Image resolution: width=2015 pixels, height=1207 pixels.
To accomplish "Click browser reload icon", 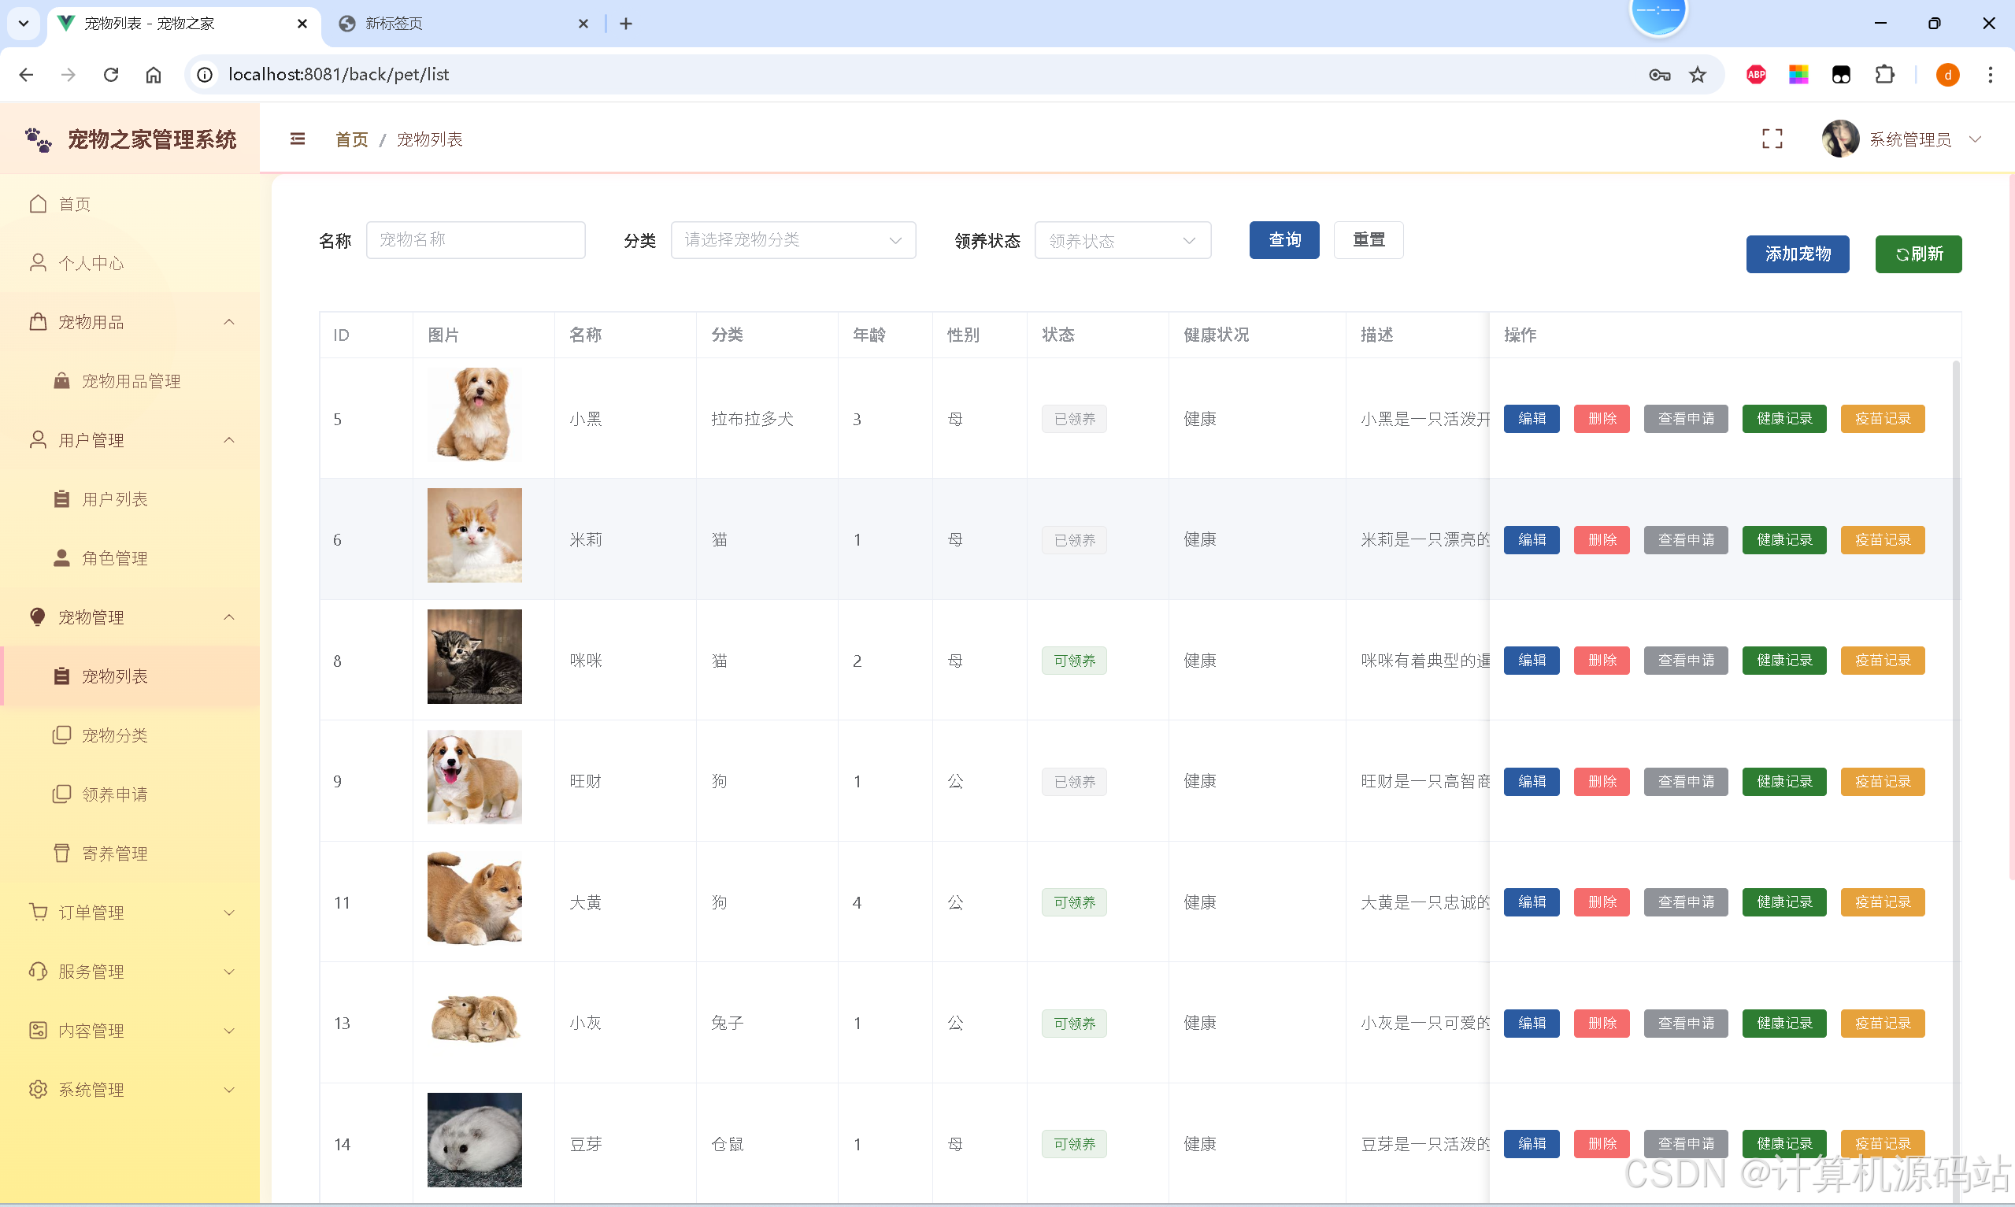I will point(111,75).
